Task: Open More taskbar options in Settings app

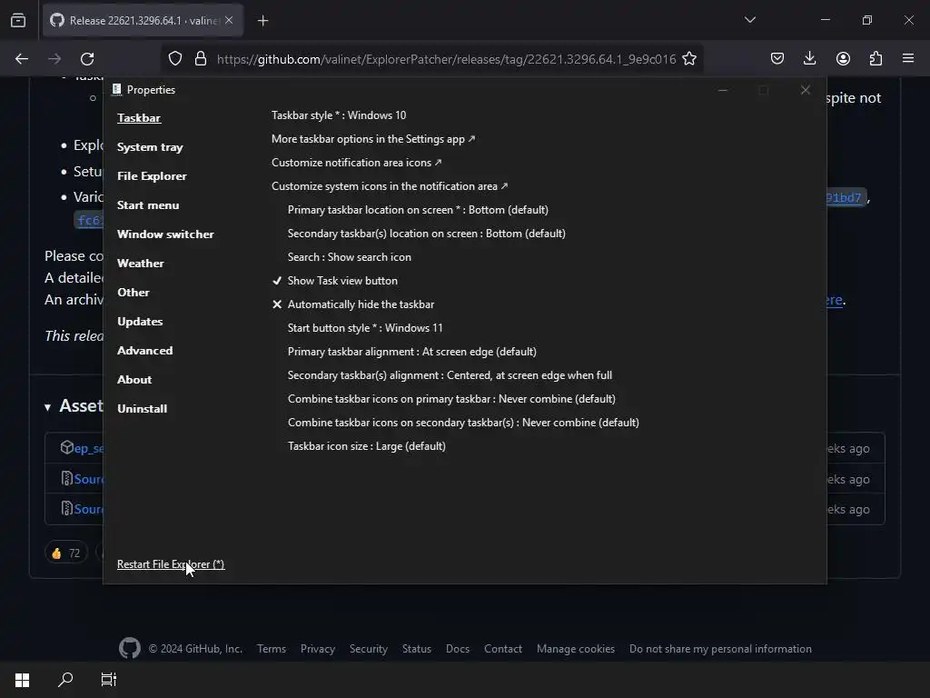Action: coord(373,139)
